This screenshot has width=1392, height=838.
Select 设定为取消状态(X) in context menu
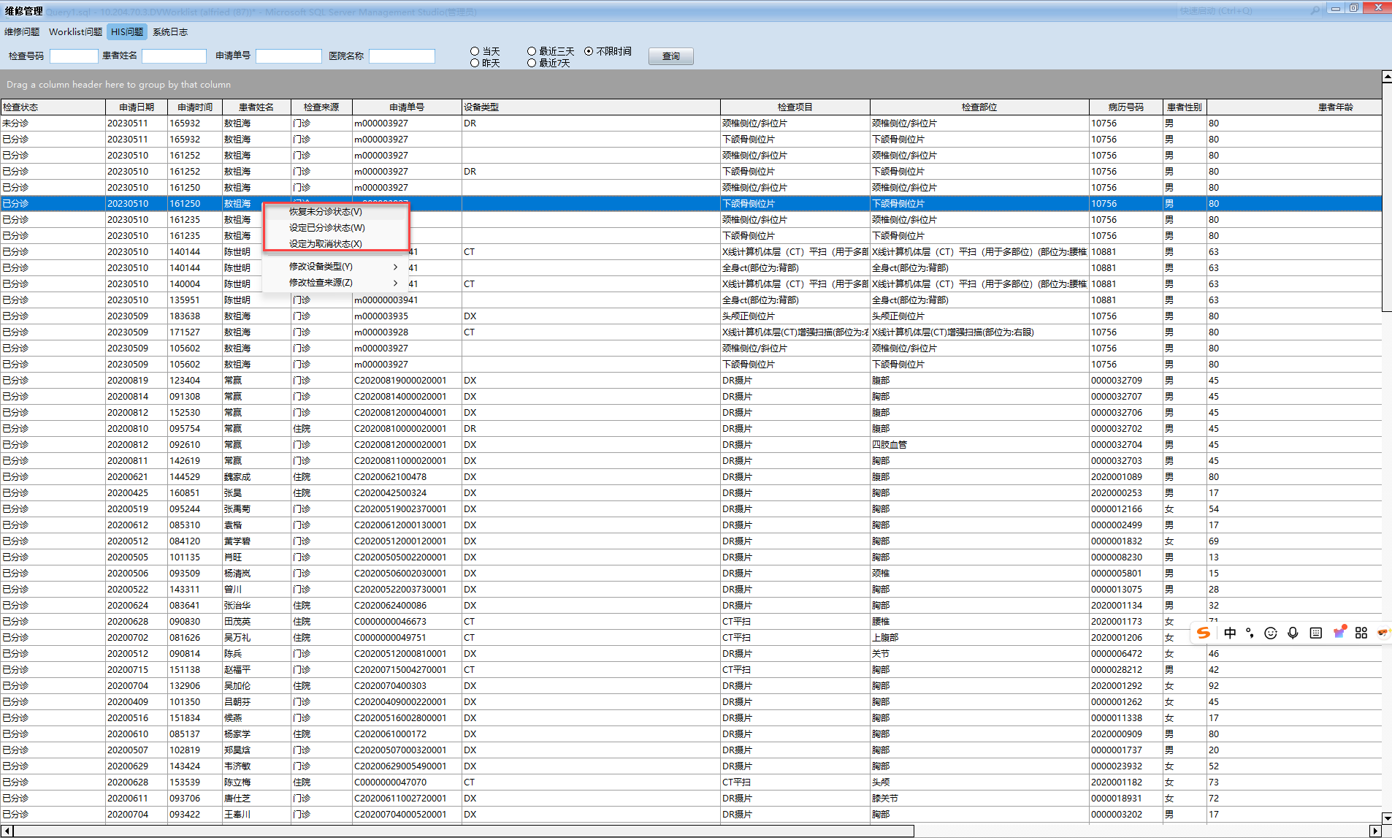(x=326, y=244)
